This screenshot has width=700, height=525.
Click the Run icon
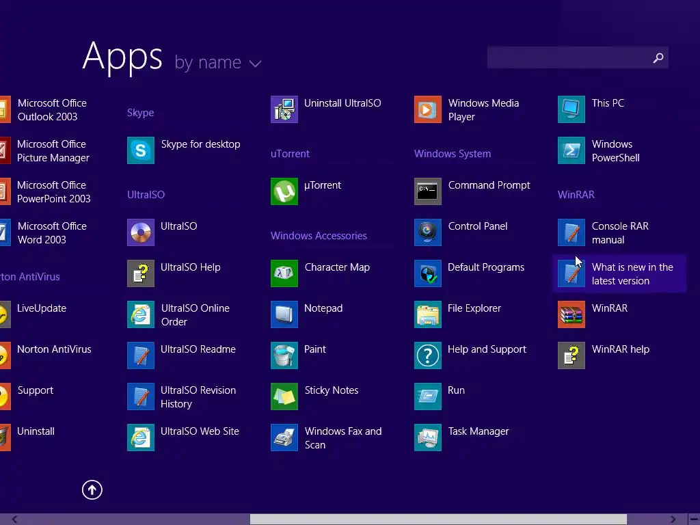coord(428,396)
